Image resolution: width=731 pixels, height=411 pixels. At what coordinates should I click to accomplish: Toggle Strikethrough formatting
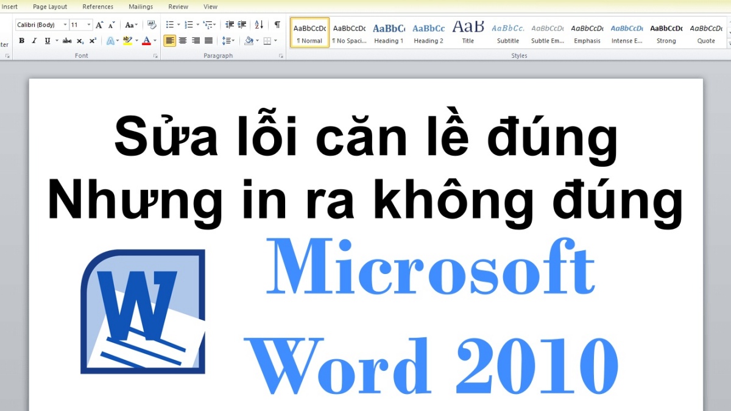click(67, 41)
